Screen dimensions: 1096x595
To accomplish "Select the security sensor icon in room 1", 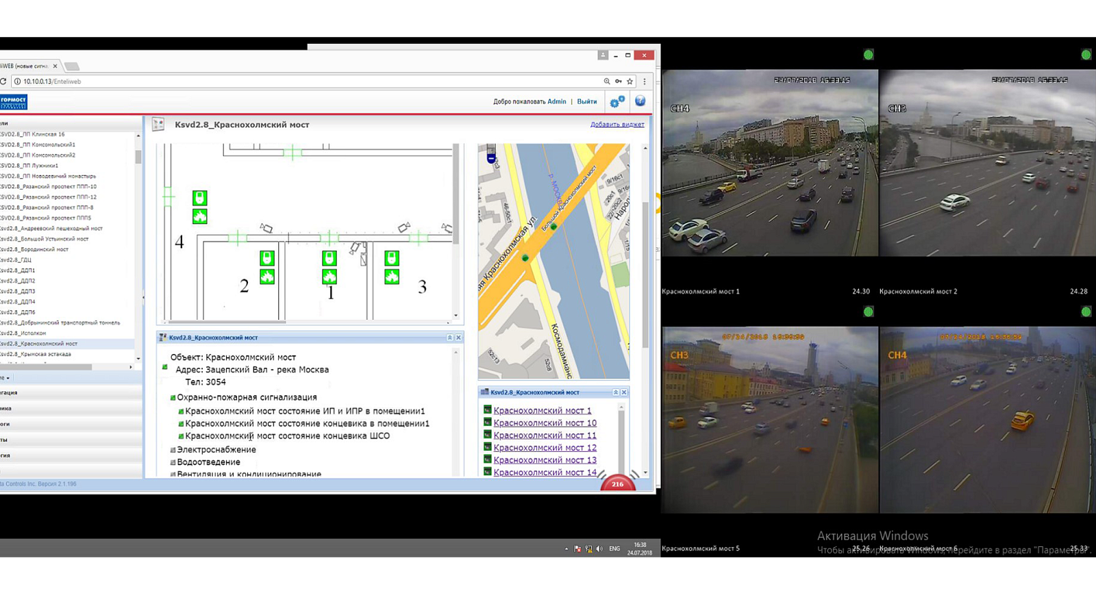I will [329, 258].
